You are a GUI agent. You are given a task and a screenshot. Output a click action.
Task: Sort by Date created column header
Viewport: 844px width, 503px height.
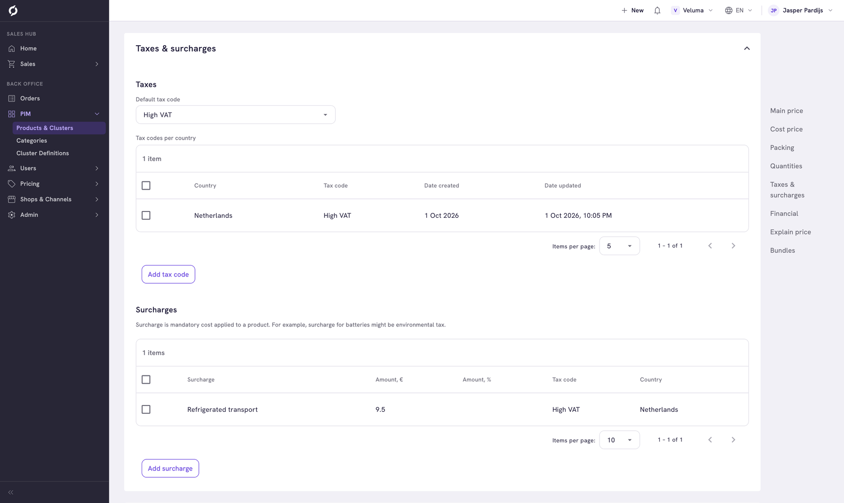[441, 186]
